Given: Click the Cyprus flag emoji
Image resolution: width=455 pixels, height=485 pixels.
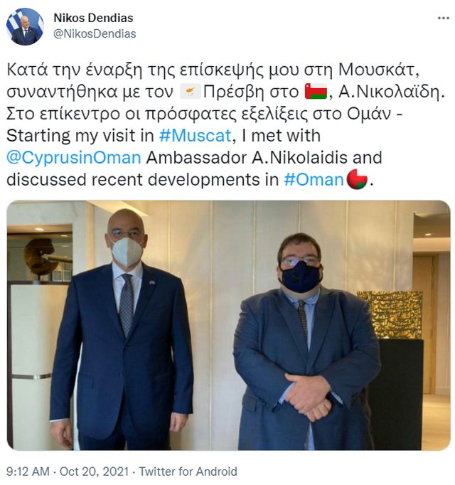Looking at the screenshot, I should coord(191,92).
